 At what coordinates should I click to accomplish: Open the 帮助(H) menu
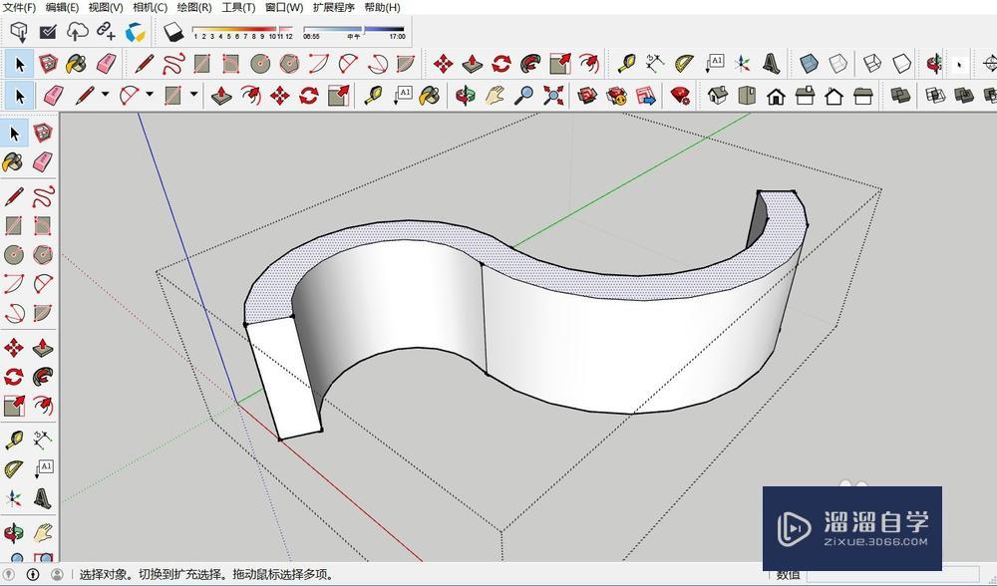[382, 7]
